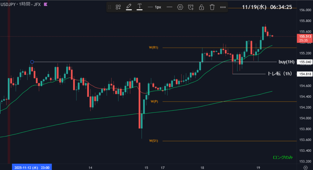Open chart settings gear at the bottom-right corner
The image size is (313, 170).
[305, 168]
